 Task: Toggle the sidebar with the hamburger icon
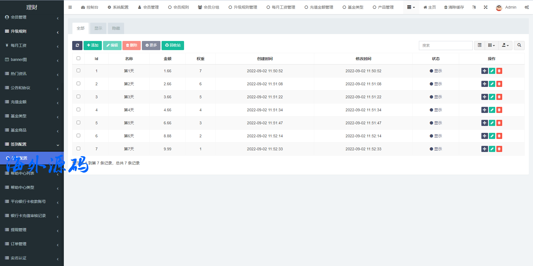tap(70, 7)
